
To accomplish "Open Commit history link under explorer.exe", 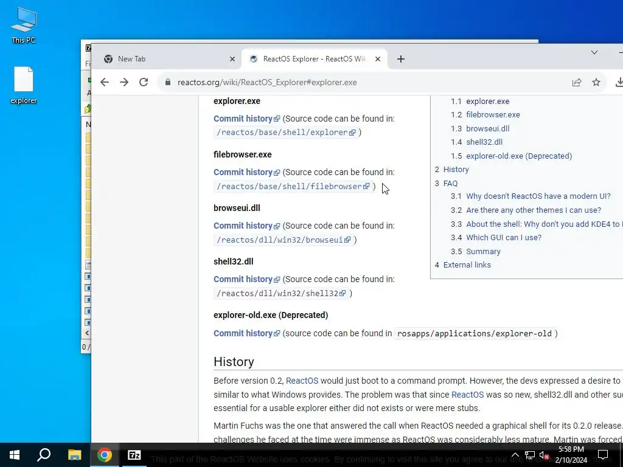I will (x=247, y=119).
